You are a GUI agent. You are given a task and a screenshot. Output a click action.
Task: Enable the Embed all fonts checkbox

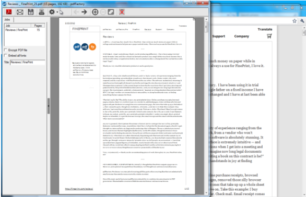(6, 55)
